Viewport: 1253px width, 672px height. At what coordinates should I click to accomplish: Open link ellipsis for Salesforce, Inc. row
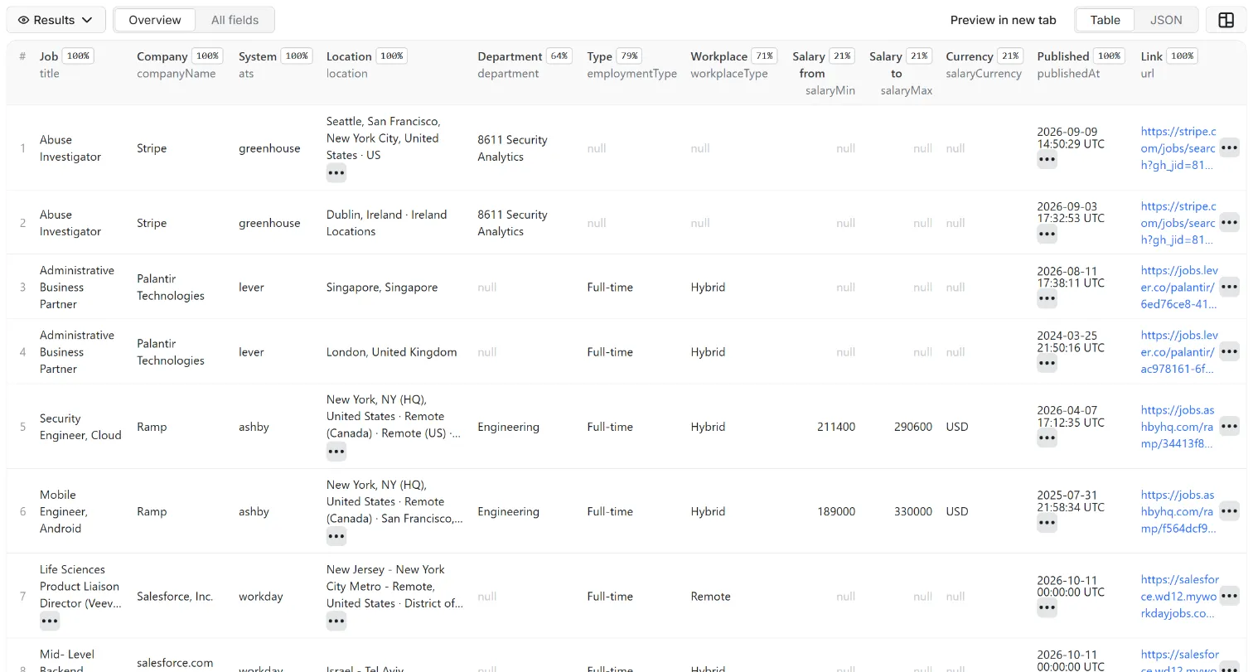tap(1229, 596)
